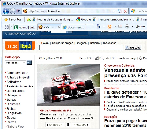Click Faça do UOL a sua home page

(118, 58)
